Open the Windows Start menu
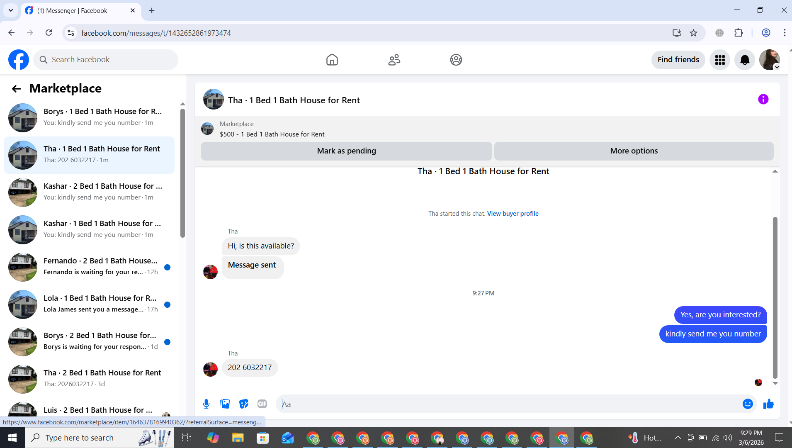The image size is (792, 448). (12, 438)
